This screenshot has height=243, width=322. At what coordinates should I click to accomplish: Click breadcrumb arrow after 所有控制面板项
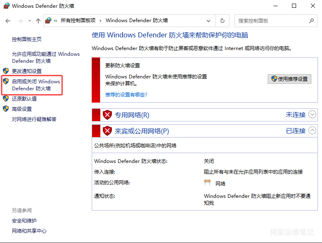(100, 21)
